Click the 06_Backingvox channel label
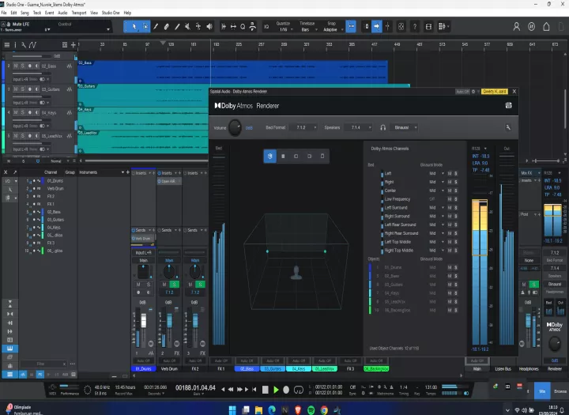Image resolution: width=569 pixels, height=415 pixels. pyautogui.click(x=376, y=369)
